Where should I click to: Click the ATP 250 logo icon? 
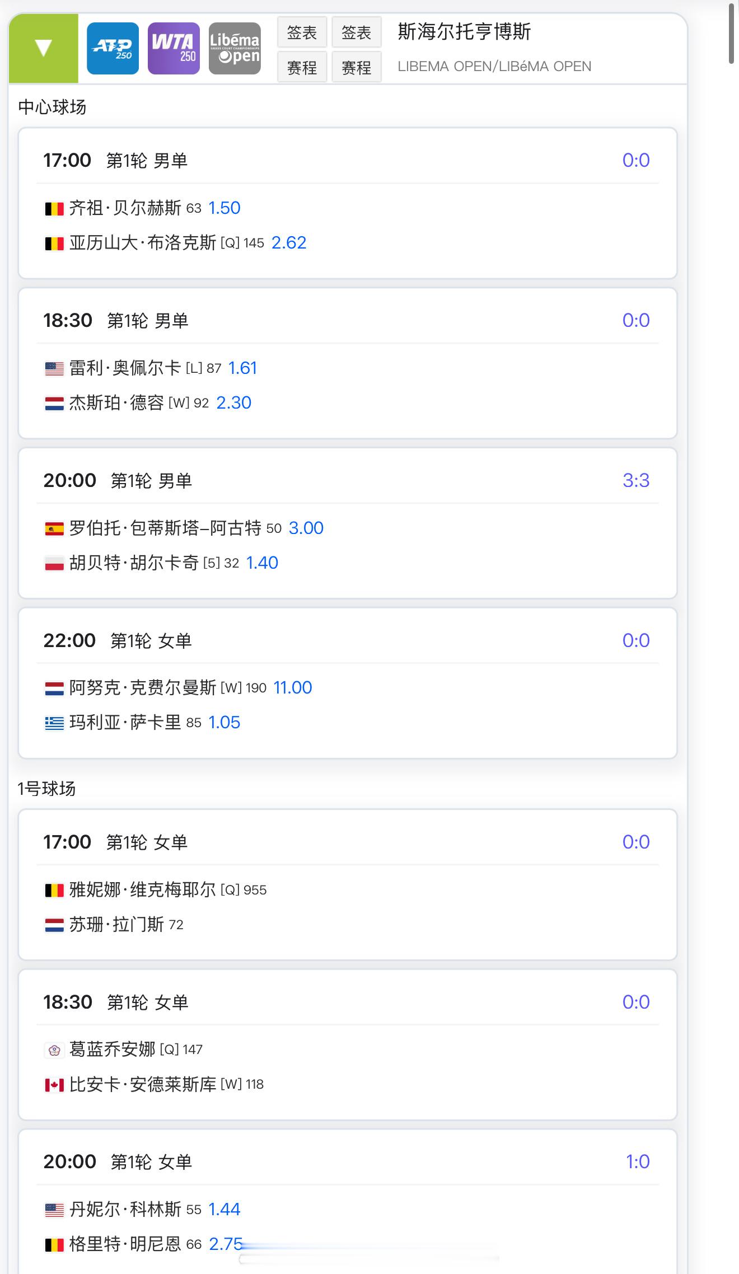113,48
